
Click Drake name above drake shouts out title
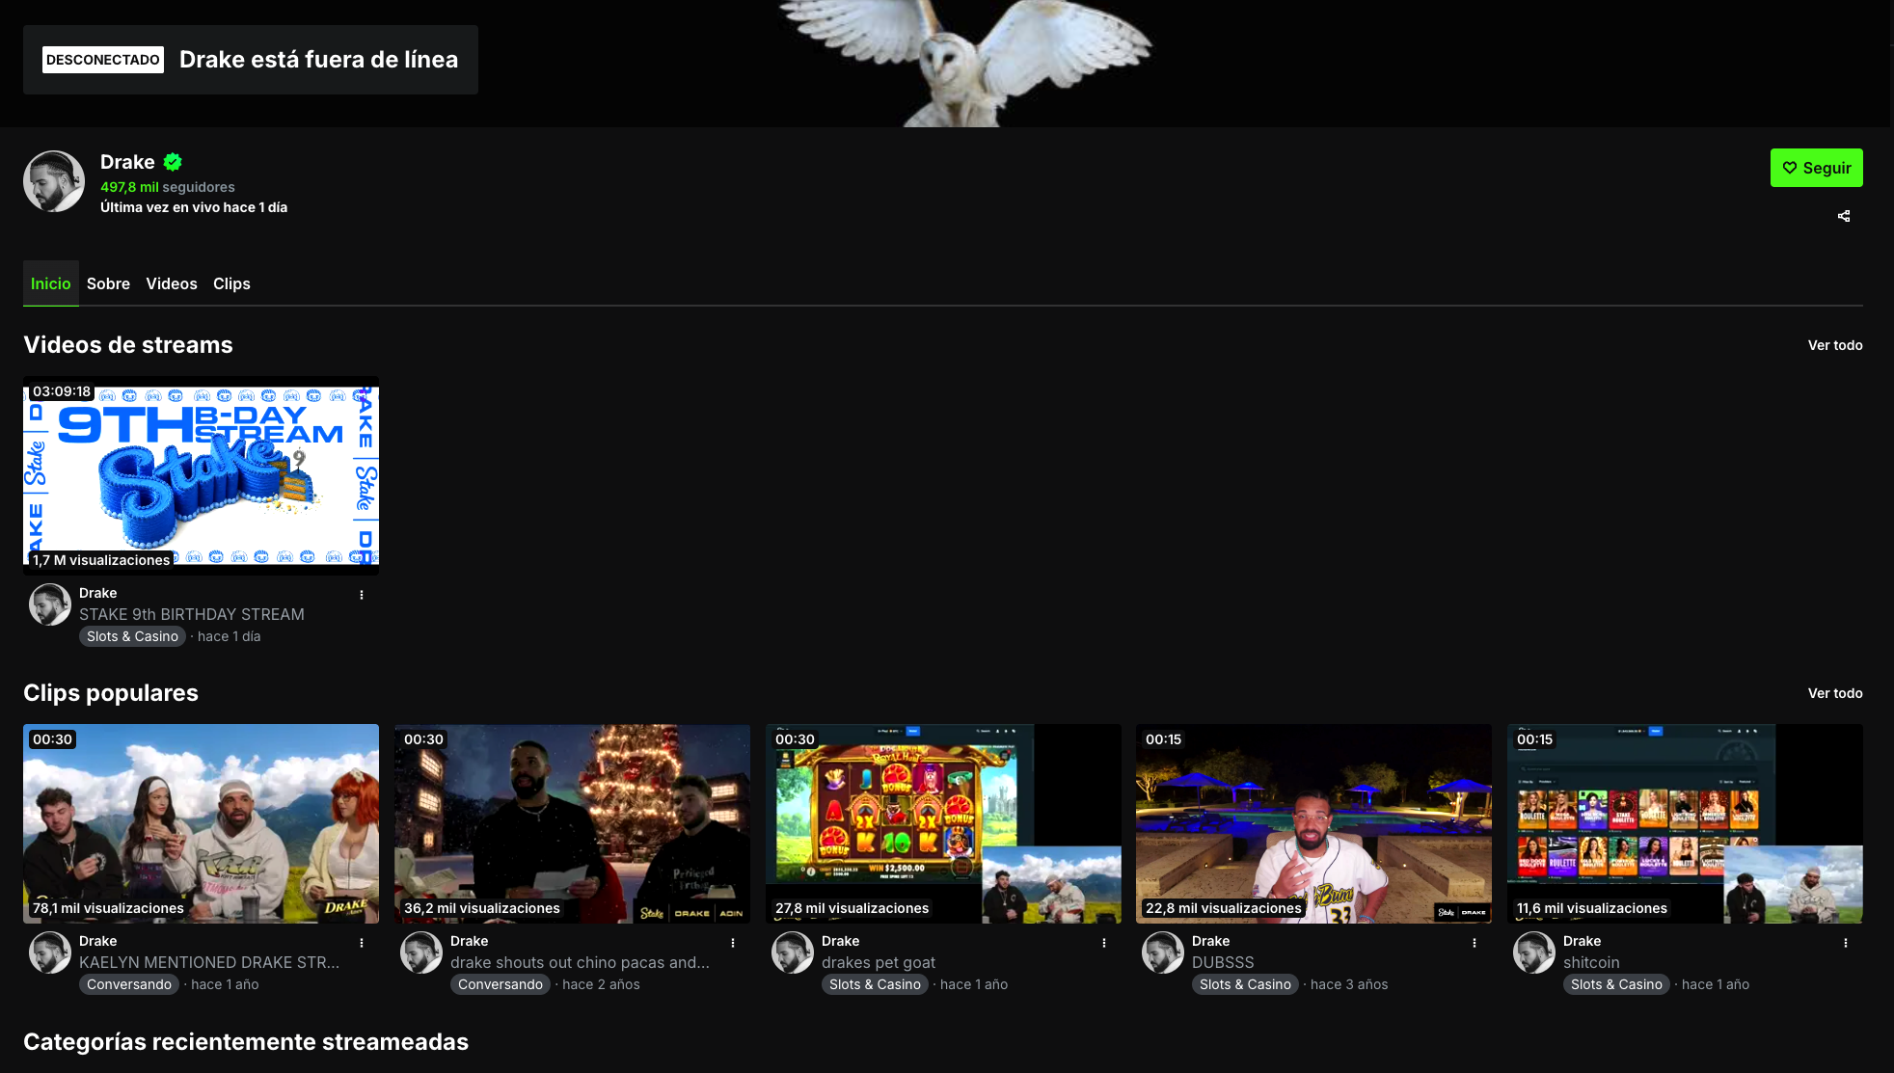point(470,941)
